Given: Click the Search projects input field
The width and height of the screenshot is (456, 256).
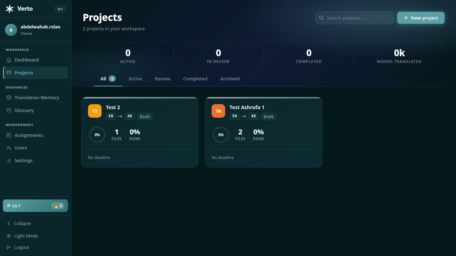Looking at the screenshot, I should click(354, 18).
